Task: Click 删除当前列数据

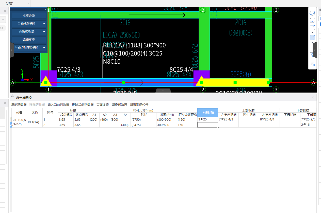Action: point(83,104)
